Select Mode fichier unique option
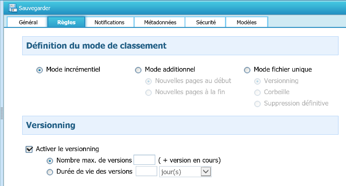 pyautogui.click(x=247, y=70)
